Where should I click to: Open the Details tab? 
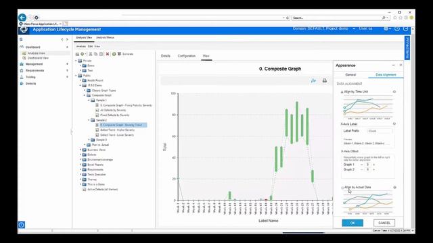click(165, 56)
